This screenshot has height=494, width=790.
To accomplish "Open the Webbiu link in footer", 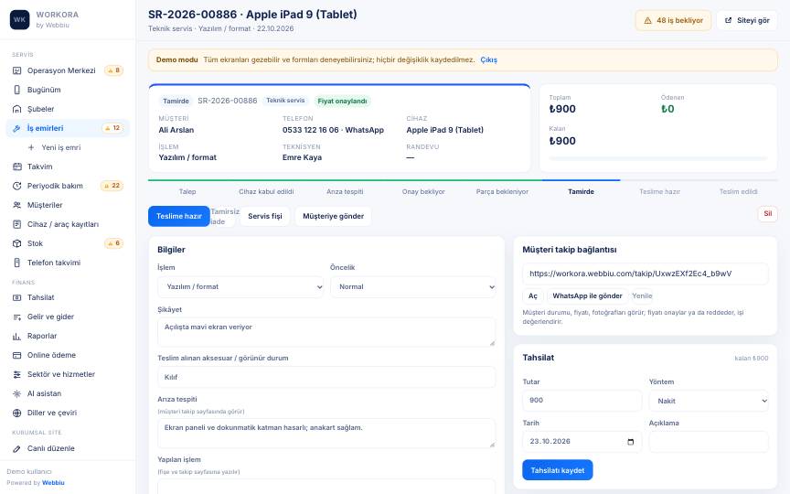I will point(53,482).
